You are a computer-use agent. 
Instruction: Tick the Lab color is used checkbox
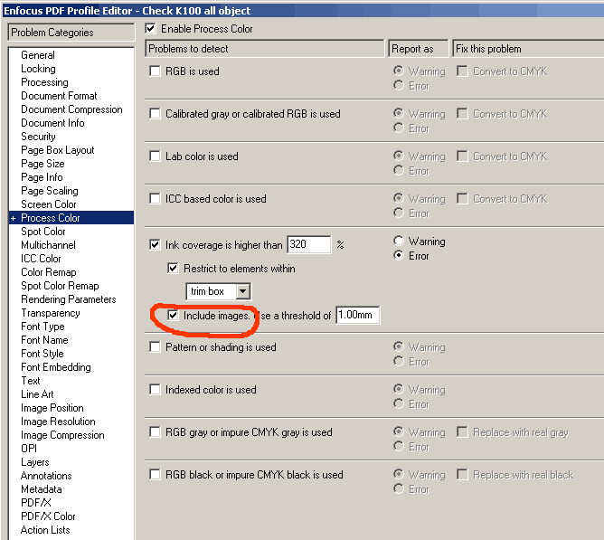(155, 156)
